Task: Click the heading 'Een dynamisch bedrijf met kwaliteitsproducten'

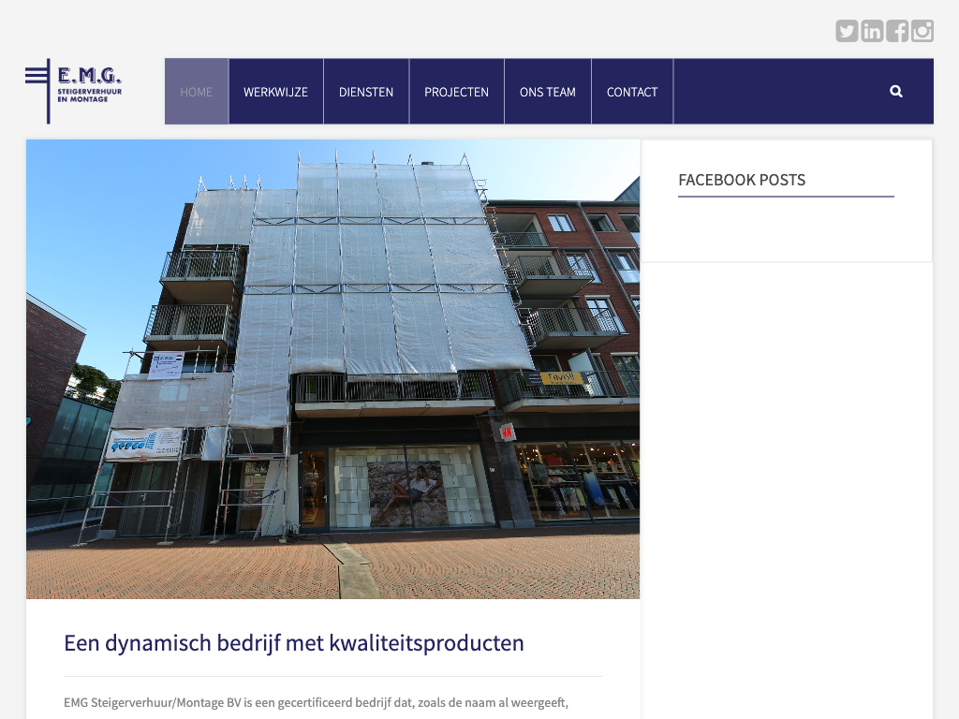Action: pos(293,643)
